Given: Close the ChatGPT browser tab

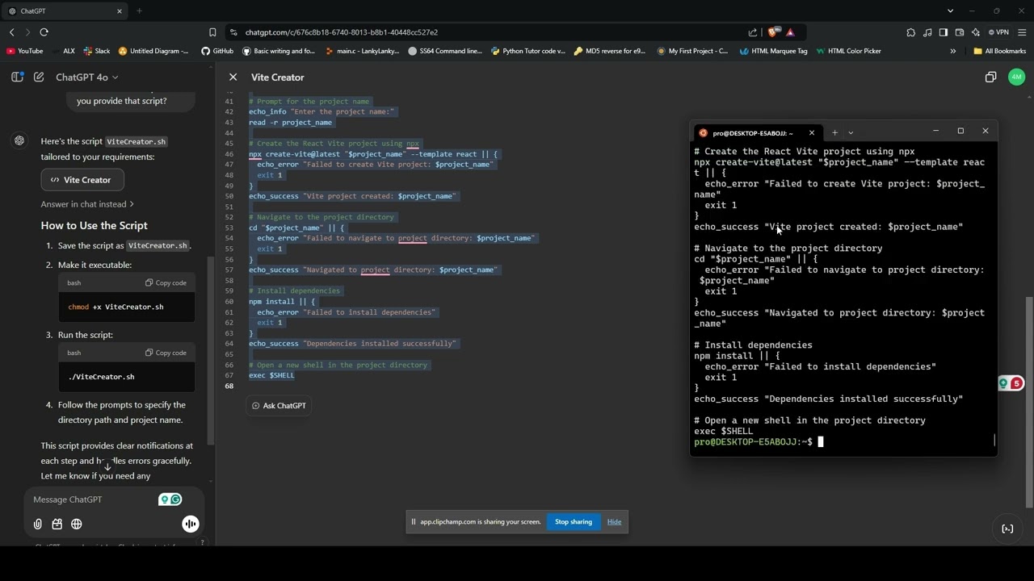Looking at the screenshot, I should tap(120, 11).
